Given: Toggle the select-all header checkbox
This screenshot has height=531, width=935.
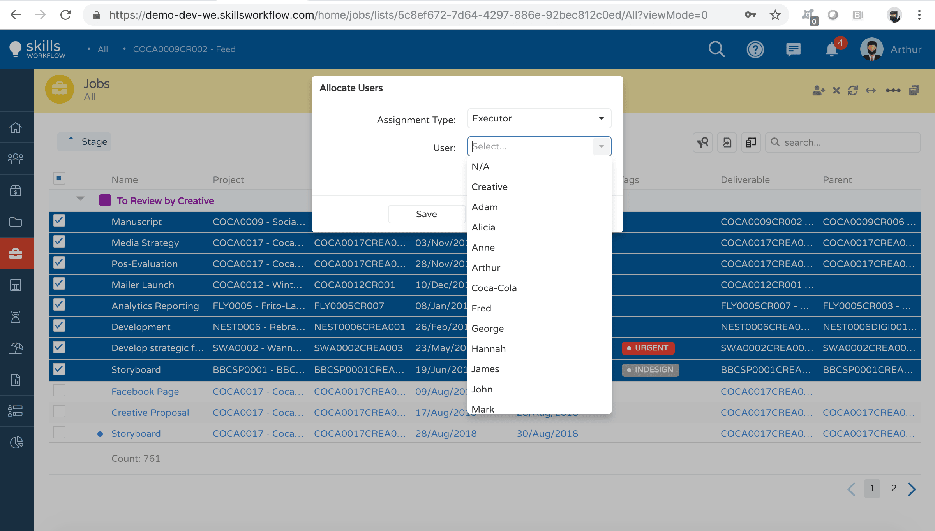Looking at the screenshot, I should point(59,179).
